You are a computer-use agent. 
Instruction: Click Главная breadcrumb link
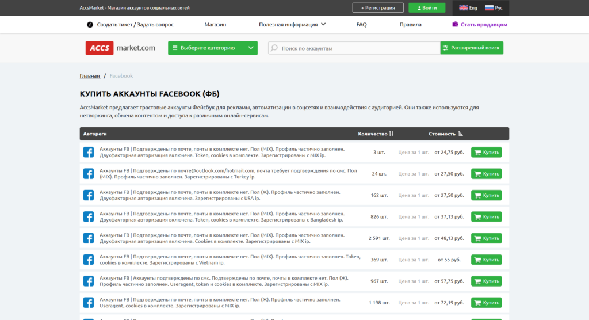(x=90, y=75)
